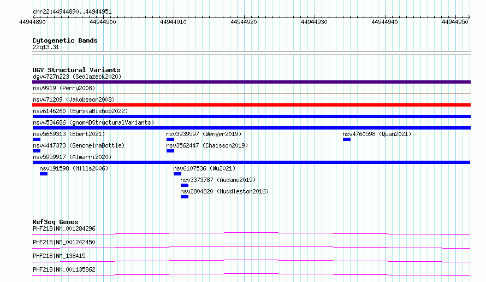Click the thin brown nsv9919 line
Screen dimensions: 486x282
click(x=251, y=93)
